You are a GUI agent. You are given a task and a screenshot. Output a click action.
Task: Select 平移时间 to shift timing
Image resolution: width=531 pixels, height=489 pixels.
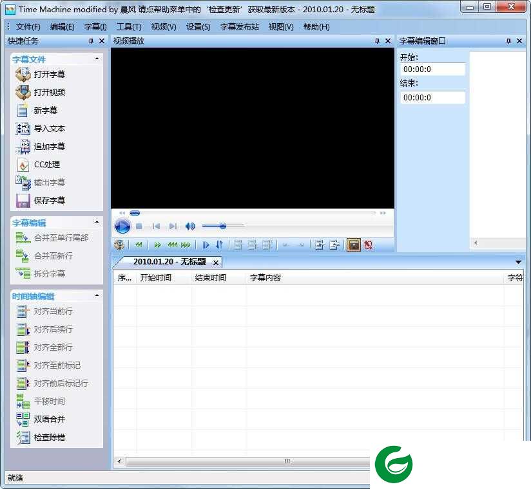click(40, 401)
